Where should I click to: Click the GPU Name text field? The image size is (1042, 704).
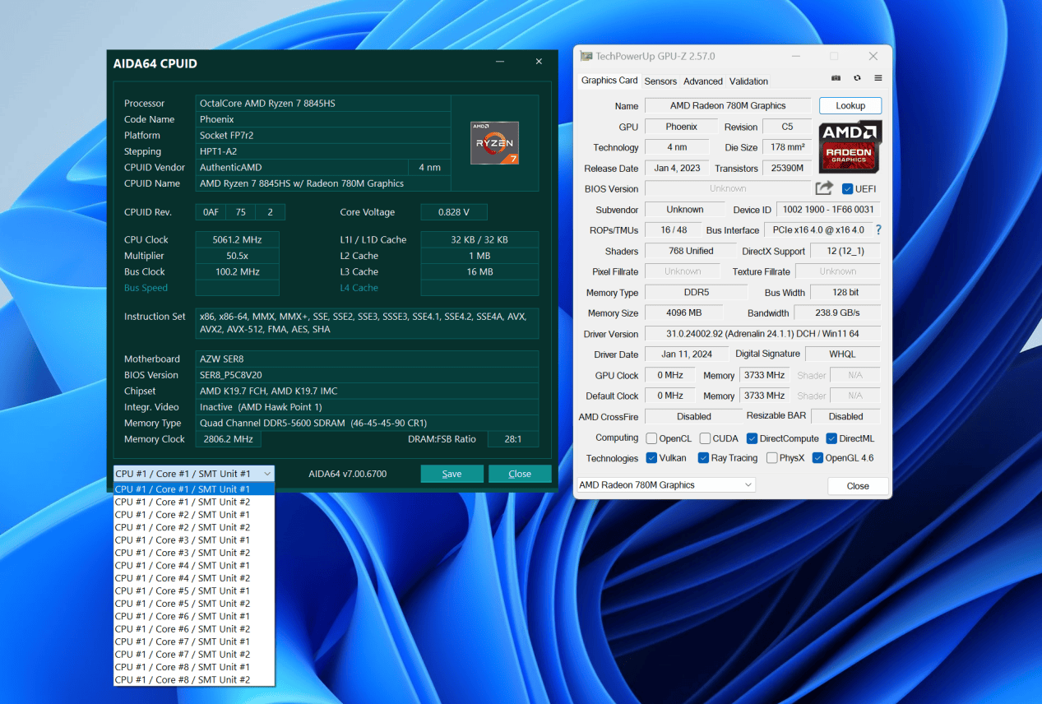727,106
